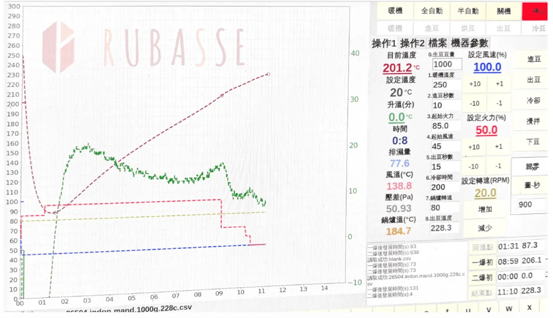Select the first crack marker on curve
Screen dimensions: 553x318
click(x=222, y=95)
